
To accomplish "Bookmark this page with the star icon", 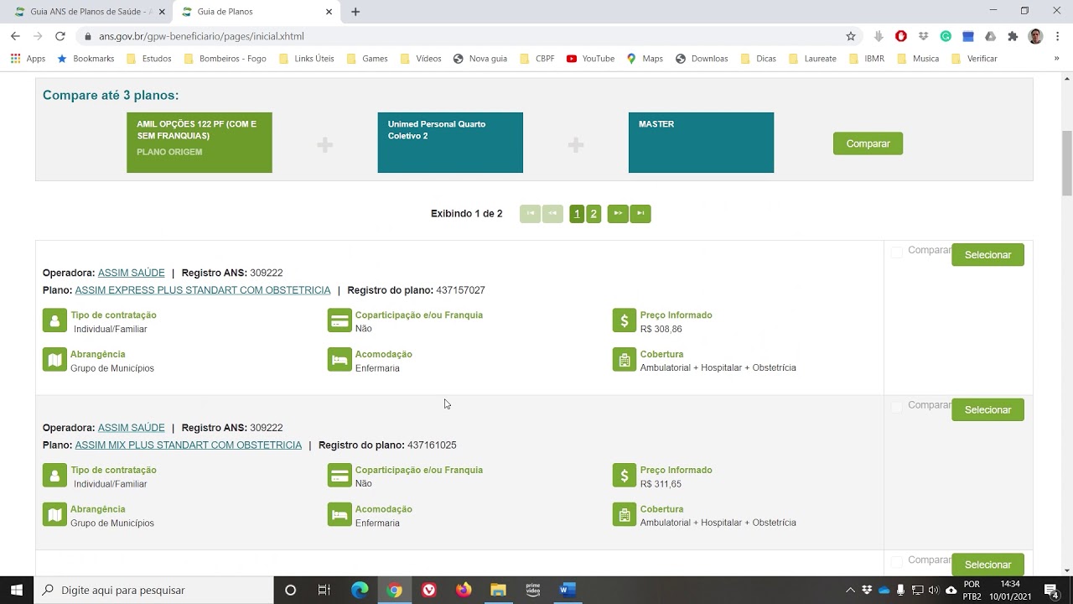I will tap(851, 36).
